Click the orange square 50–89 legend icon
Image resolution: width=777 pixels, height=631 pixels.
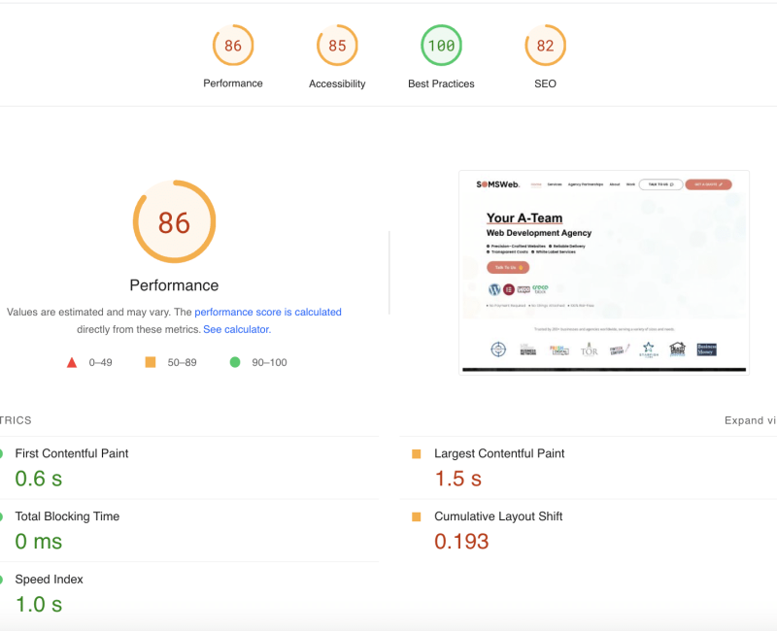point(151,362)
